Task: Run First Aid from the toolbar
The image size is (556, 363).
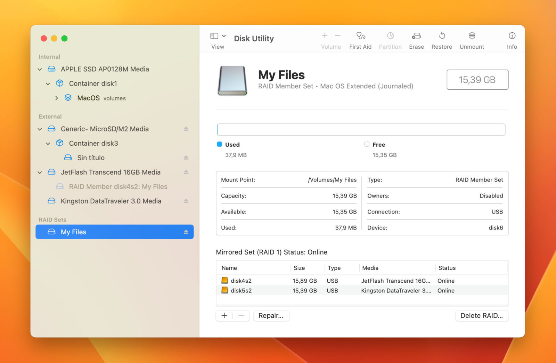Action: (x=360, y=39)
